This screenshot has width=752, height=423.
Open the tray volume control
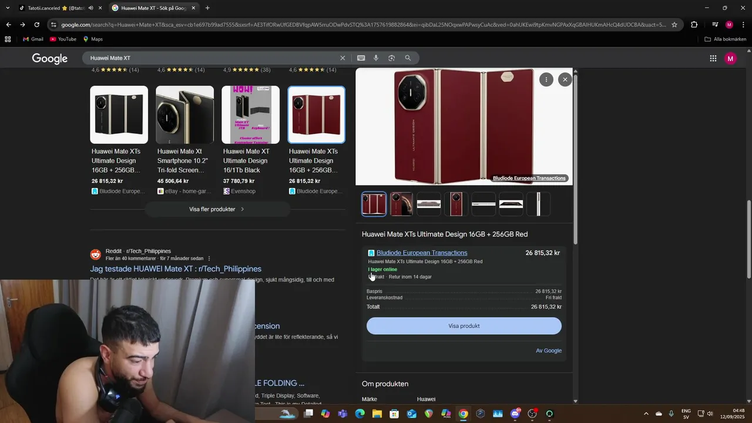710,414
